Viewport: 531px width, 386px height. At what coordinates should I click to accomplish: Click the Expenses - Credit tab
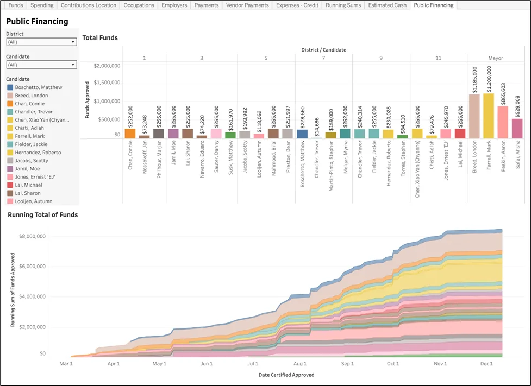point(297,5)
